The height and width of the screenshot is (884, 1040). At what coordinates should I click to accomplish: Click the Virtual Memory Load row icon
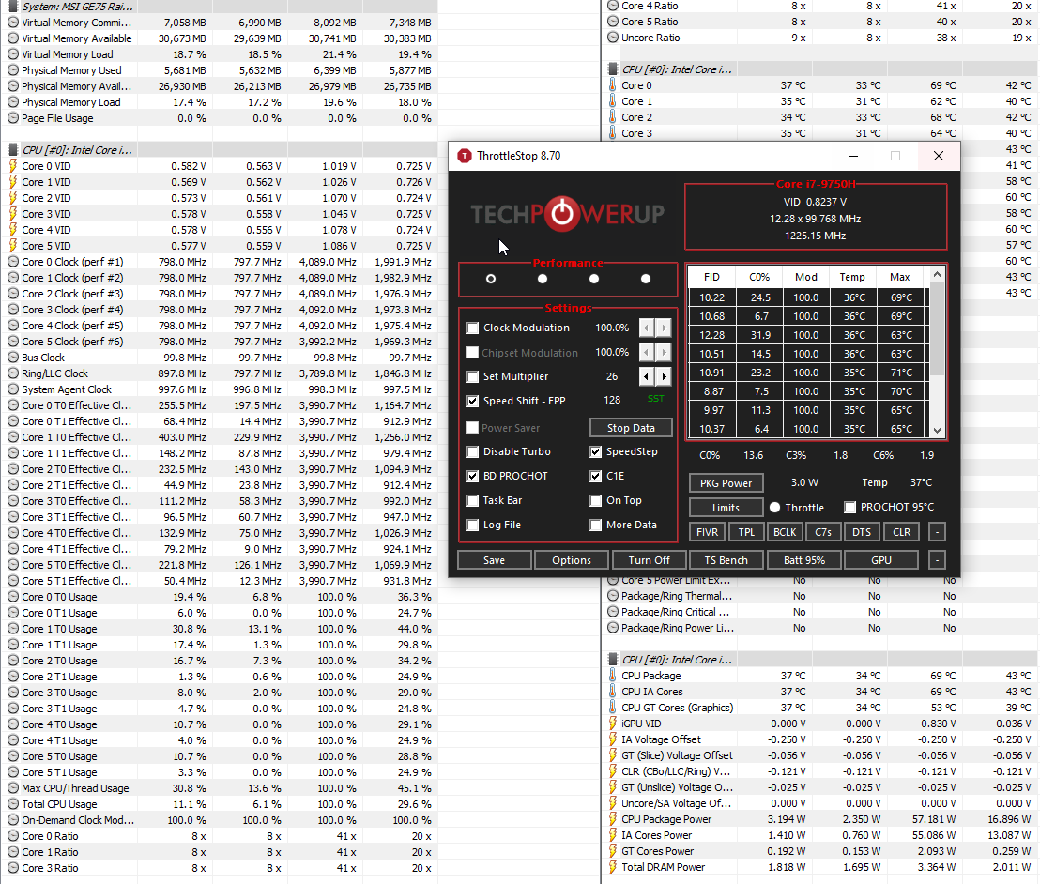coord(12,54)
